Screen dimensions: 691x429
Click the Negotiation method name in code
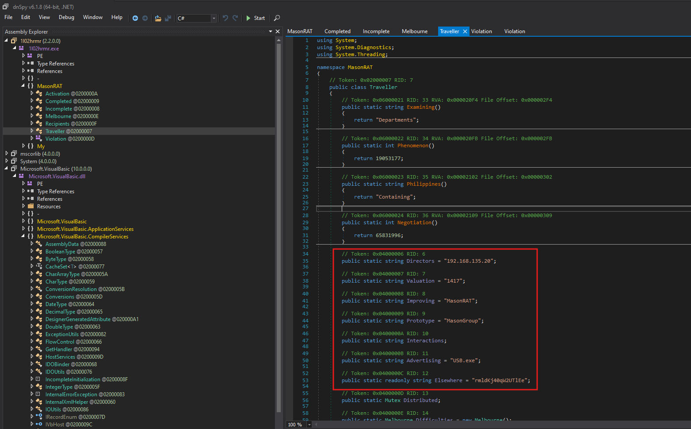pyautogui.click(x=414, y=222)
